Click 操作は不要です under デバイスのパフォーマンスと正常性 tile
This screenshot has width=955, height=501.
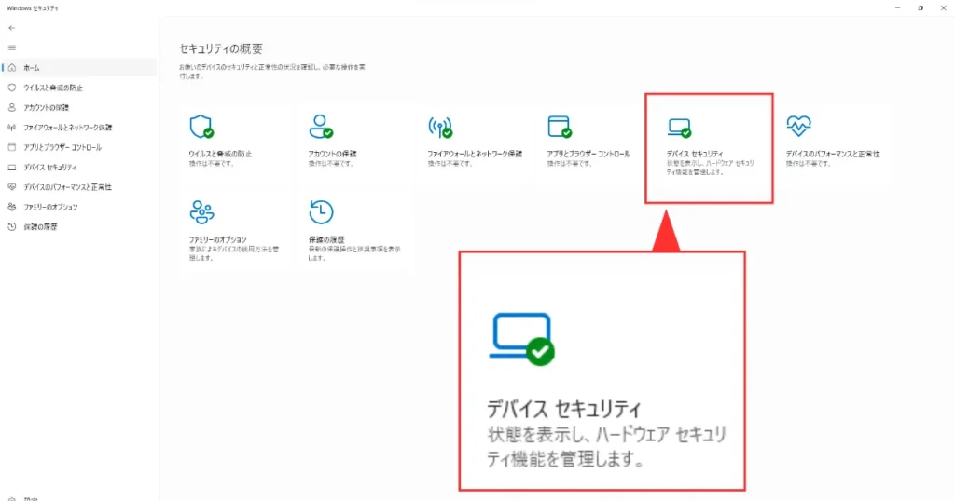pyautogui.click(x=809, y=164)
